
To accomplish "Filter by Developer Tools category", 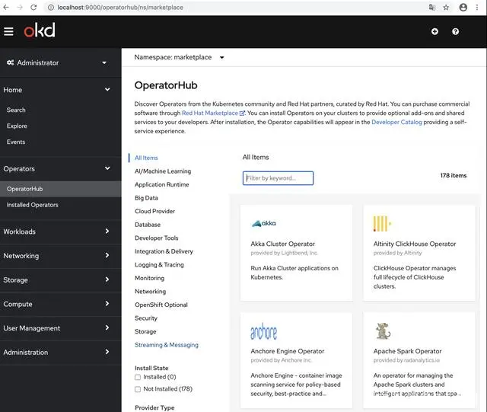I will tap(157, 238).
